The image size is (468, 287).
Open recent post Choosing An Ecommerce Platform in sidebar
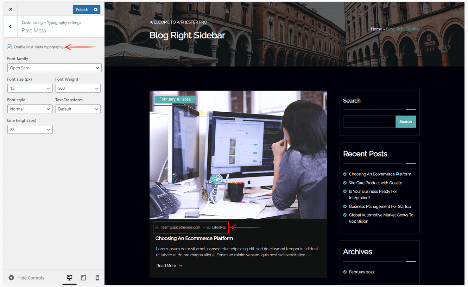coord(380,174)
